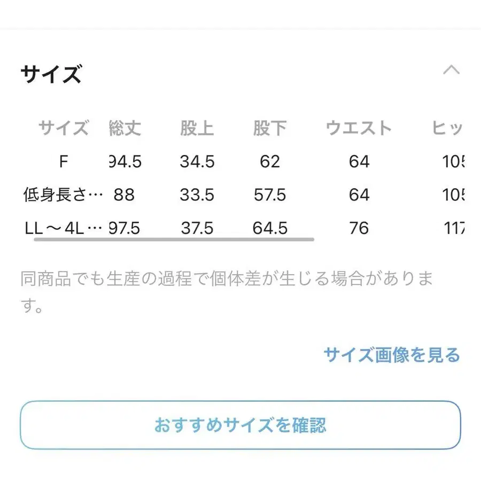This screenshot has width=481, height=481.
Task: Click the F size row label
Action: tap(64, 161)
